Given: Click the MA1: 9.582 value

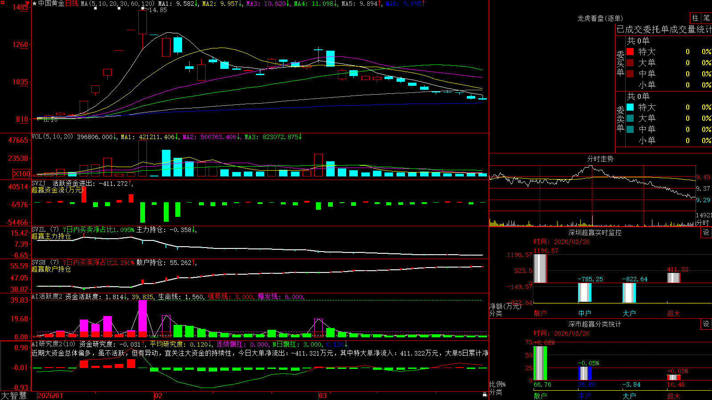Looking at the screenshot, I should 178,4.
